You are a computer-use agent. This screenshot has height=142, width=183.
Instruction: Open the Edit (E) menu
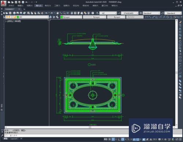tap(20, 5)
